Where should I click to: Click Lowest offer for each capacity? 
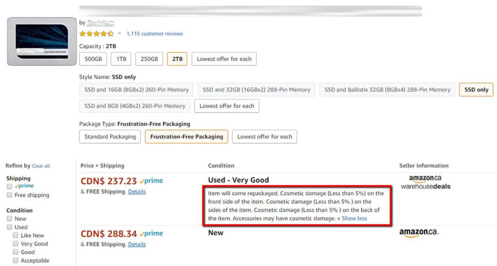coord(224,59)
